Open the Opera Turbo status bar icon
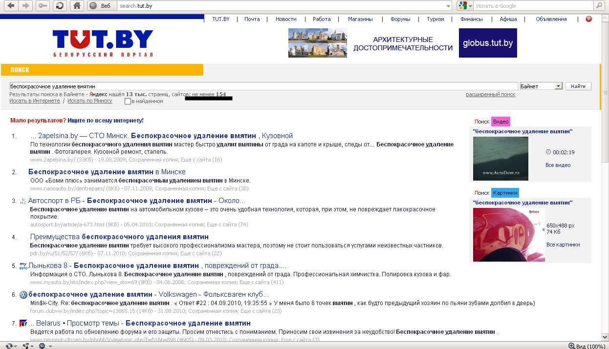 [42, 346]
